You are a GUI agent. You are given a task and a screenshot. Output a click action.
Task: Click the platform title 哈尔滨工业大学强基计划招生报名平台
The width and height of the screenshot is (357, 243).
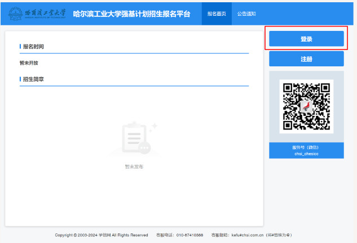[131, 14]
